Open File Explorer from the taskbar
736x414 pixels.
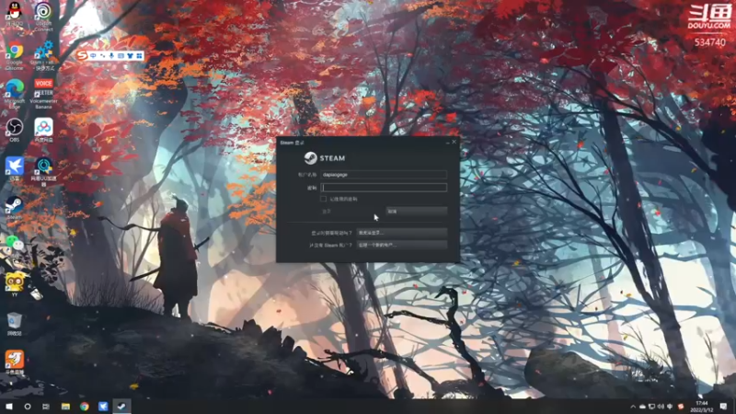click(65, 407)
